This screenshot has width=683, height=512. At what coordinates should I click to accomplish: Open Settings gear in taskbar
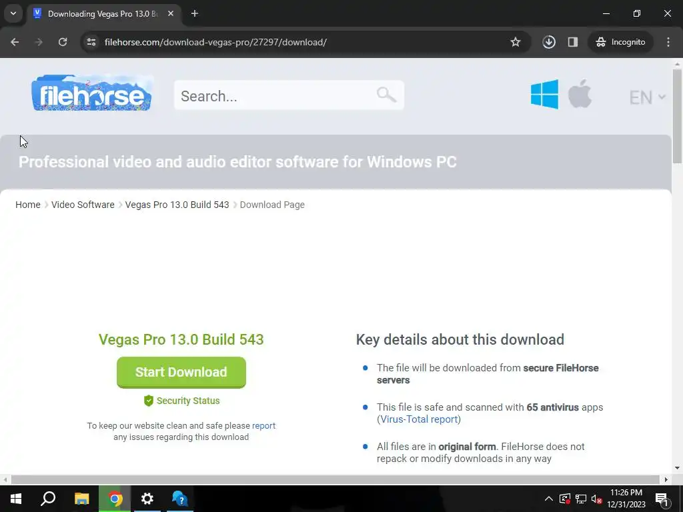click(147, 499)
